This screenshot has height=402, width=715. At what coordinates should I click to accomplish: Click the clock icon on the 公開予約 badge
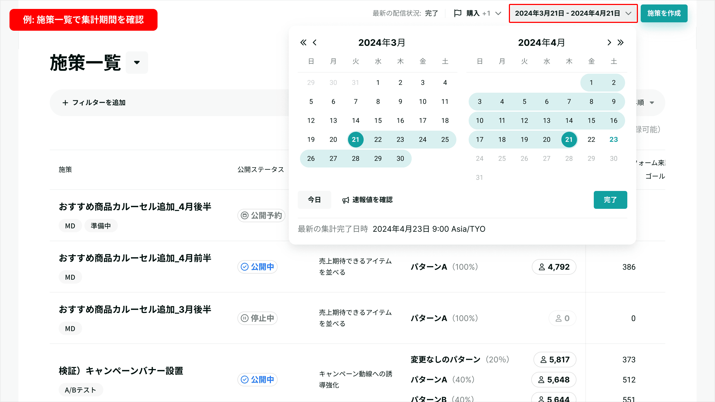[x=244, y=215]
